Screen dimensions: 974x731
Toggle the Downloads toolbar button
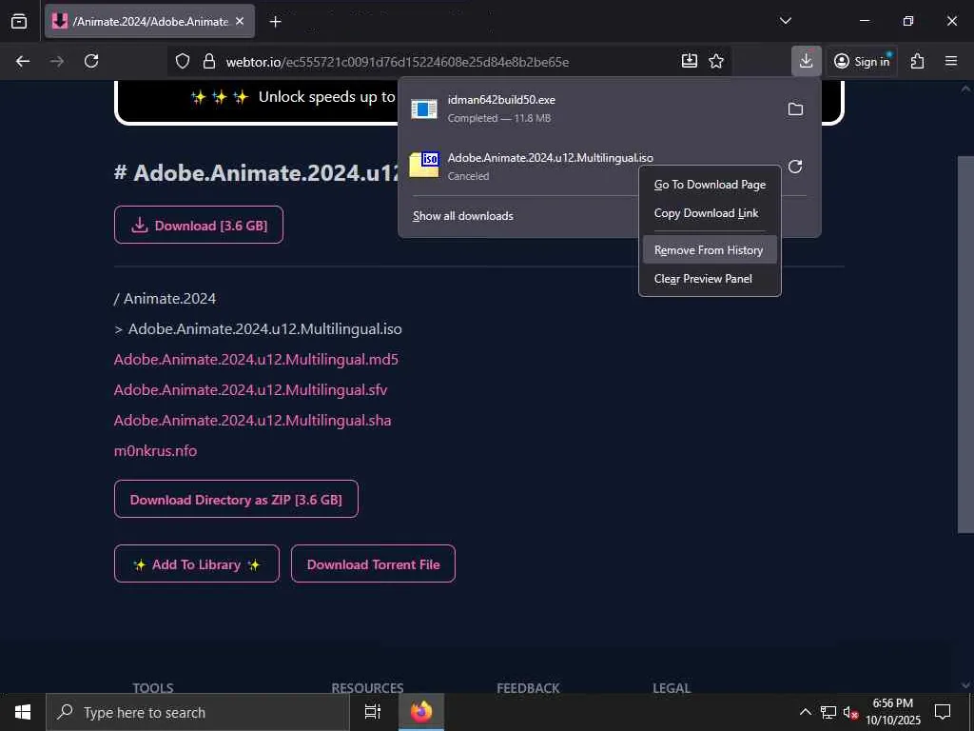807,61
